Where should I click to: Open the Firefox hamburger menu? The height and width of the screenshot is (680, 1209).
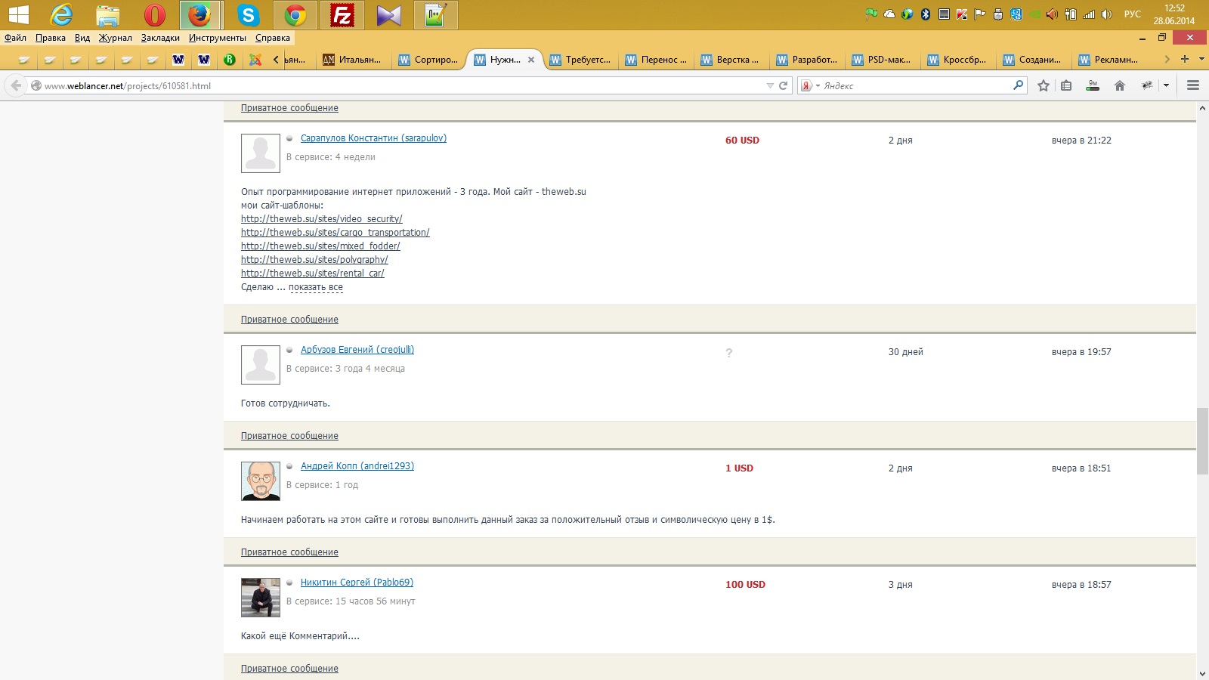[x=1193, y=86]
